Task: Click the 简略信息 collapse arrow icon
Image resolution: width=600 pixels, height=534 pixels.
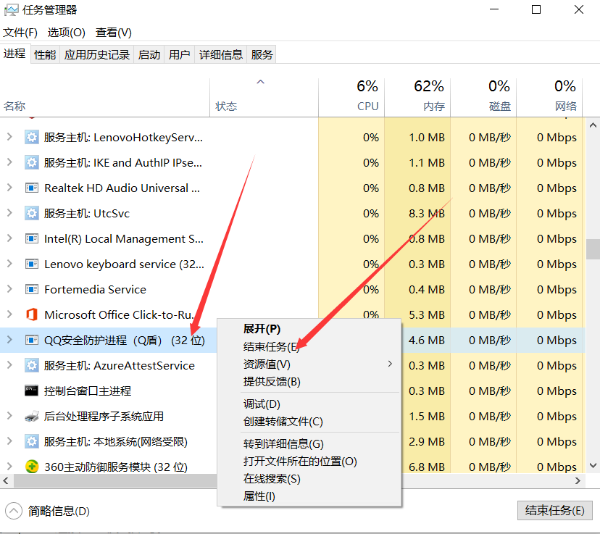Action: (14, 511)
